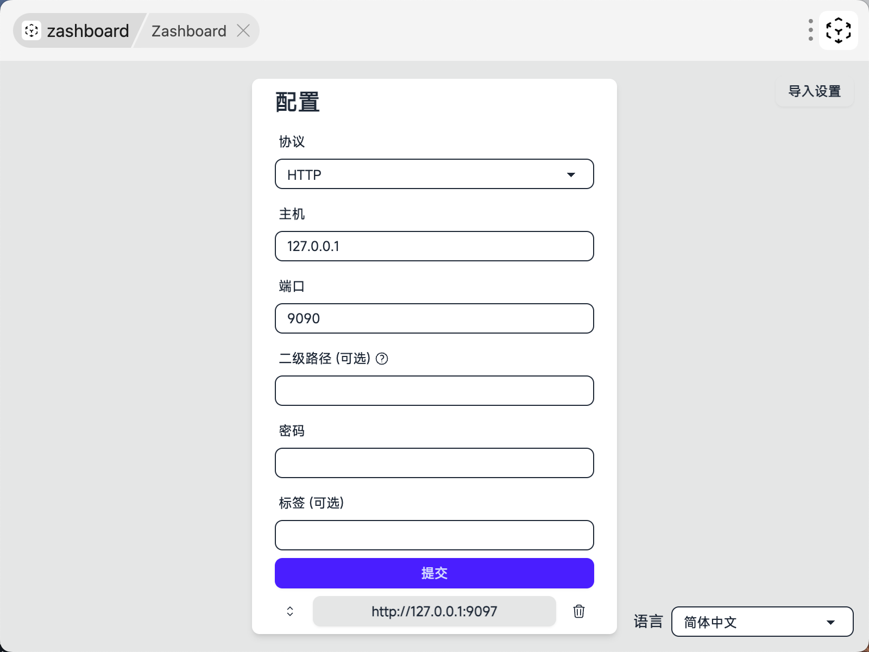
Task: Focus the 标签 label input field
Action: [x=434, y=535]
